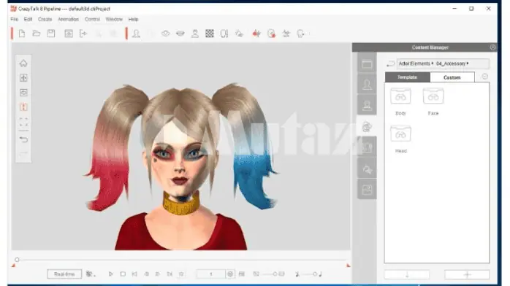Viewport: 510px width, 286px height.
Task: Open the Window menu
Action: coord(114,19)
